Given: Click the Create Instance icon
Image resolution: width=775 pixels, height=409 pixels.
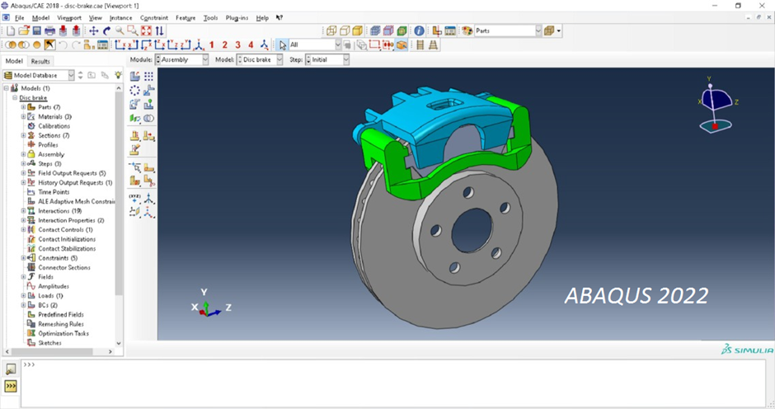Looking at the screenshot, I should point(135,76).
